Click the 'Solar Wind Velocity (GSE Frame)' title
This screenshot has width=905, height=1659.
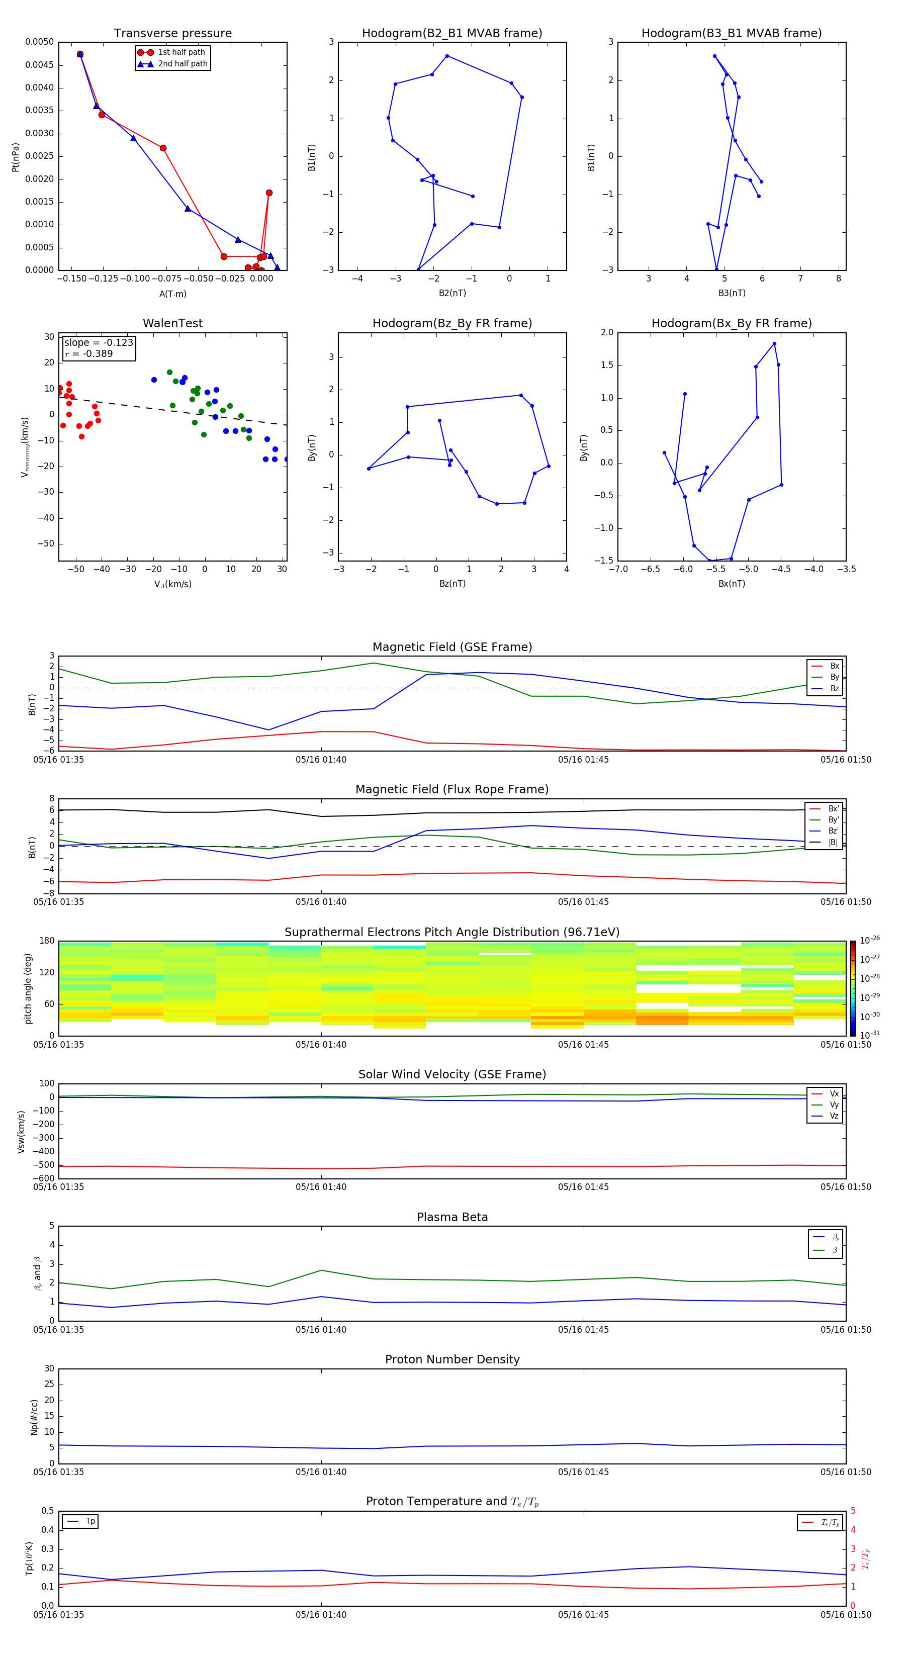452,1075
